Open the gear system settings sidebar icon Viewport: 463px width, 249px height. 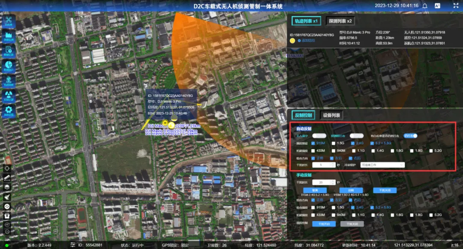pos(9,111)
